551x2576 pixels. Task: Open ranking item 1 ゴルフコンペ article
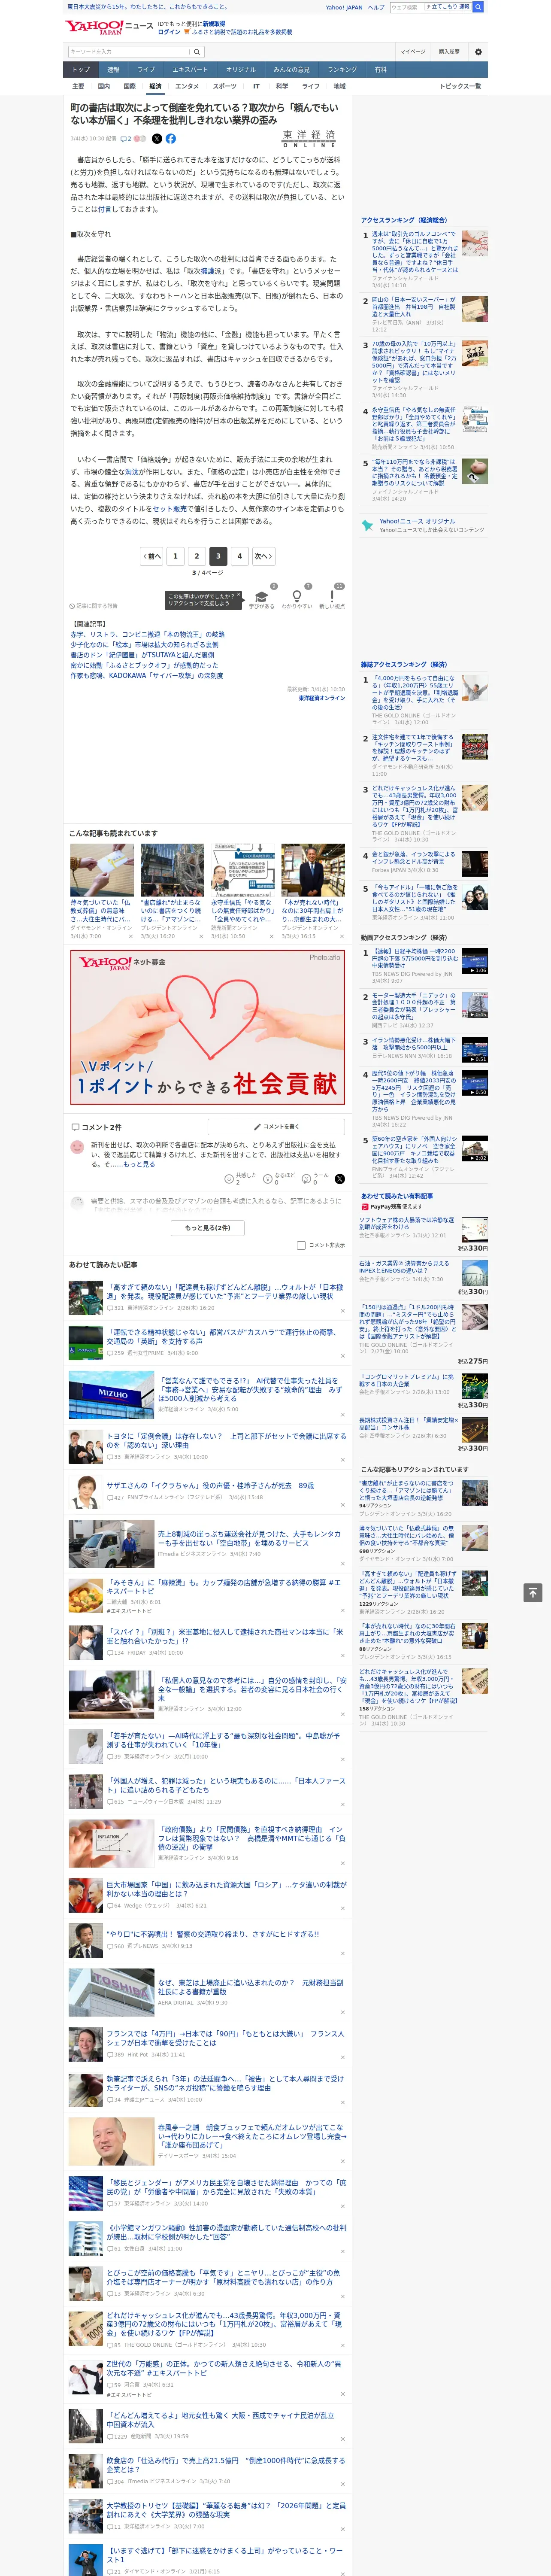(x=415, y=252)
